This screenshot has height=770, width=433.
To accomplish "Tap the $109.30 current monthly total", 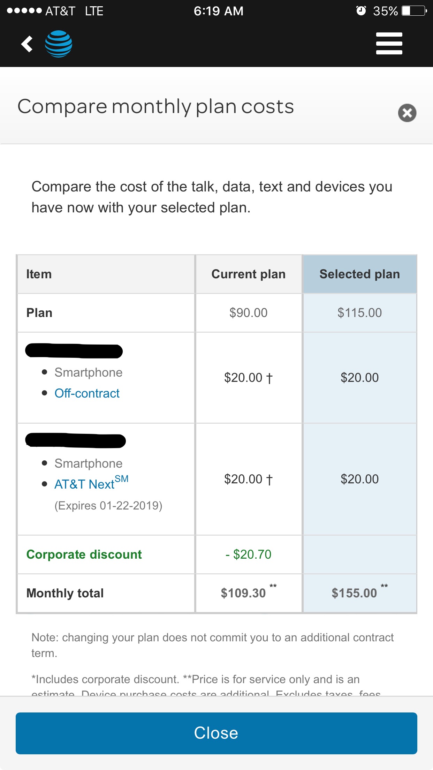I will (243, 593).
